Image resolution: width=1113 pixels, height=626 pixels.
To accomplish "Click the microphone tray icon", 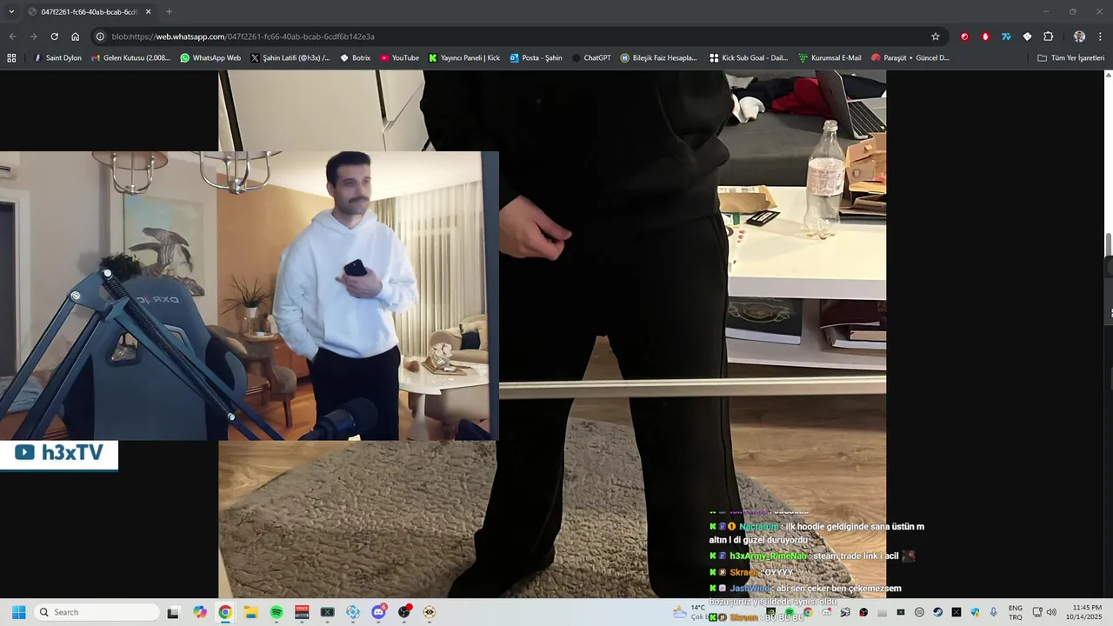I will [x=993, y=612].
